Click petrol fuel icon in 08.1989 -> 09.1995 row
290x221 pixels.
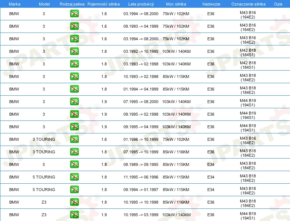pos(74,164)
